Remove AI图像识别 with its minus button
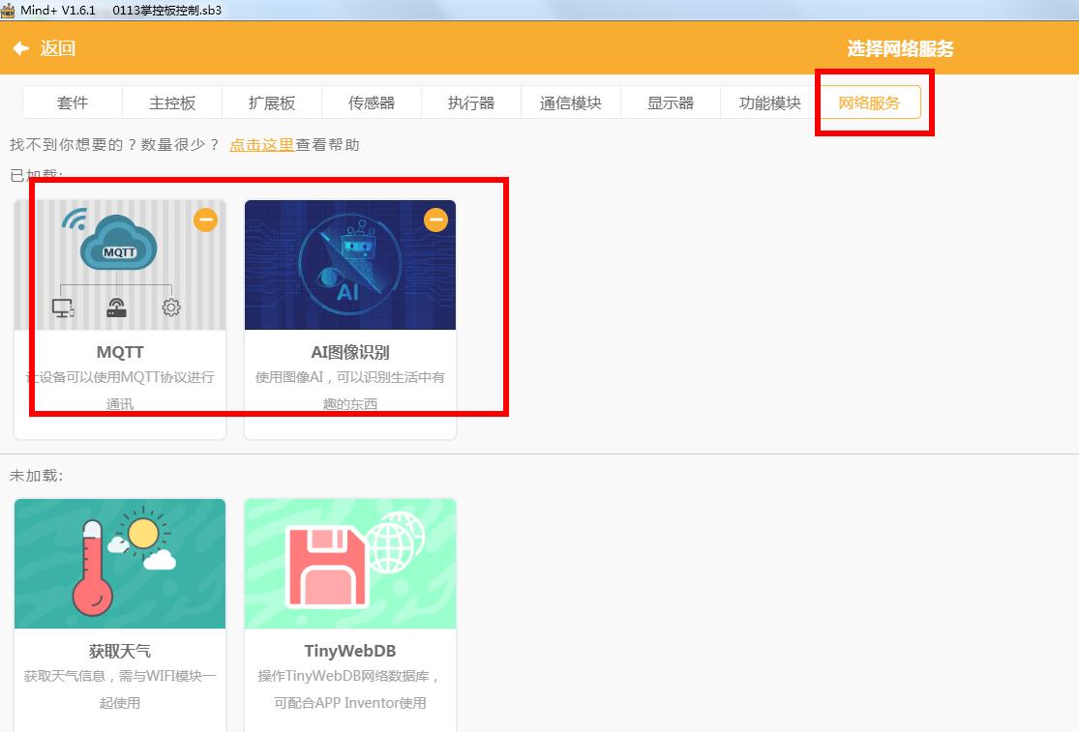The image size is (1079, 732). tap(435, 220)
